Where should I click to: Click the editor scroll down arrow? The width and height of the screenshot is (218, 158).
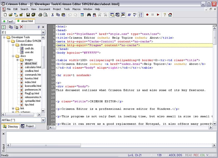coord(214,123)
